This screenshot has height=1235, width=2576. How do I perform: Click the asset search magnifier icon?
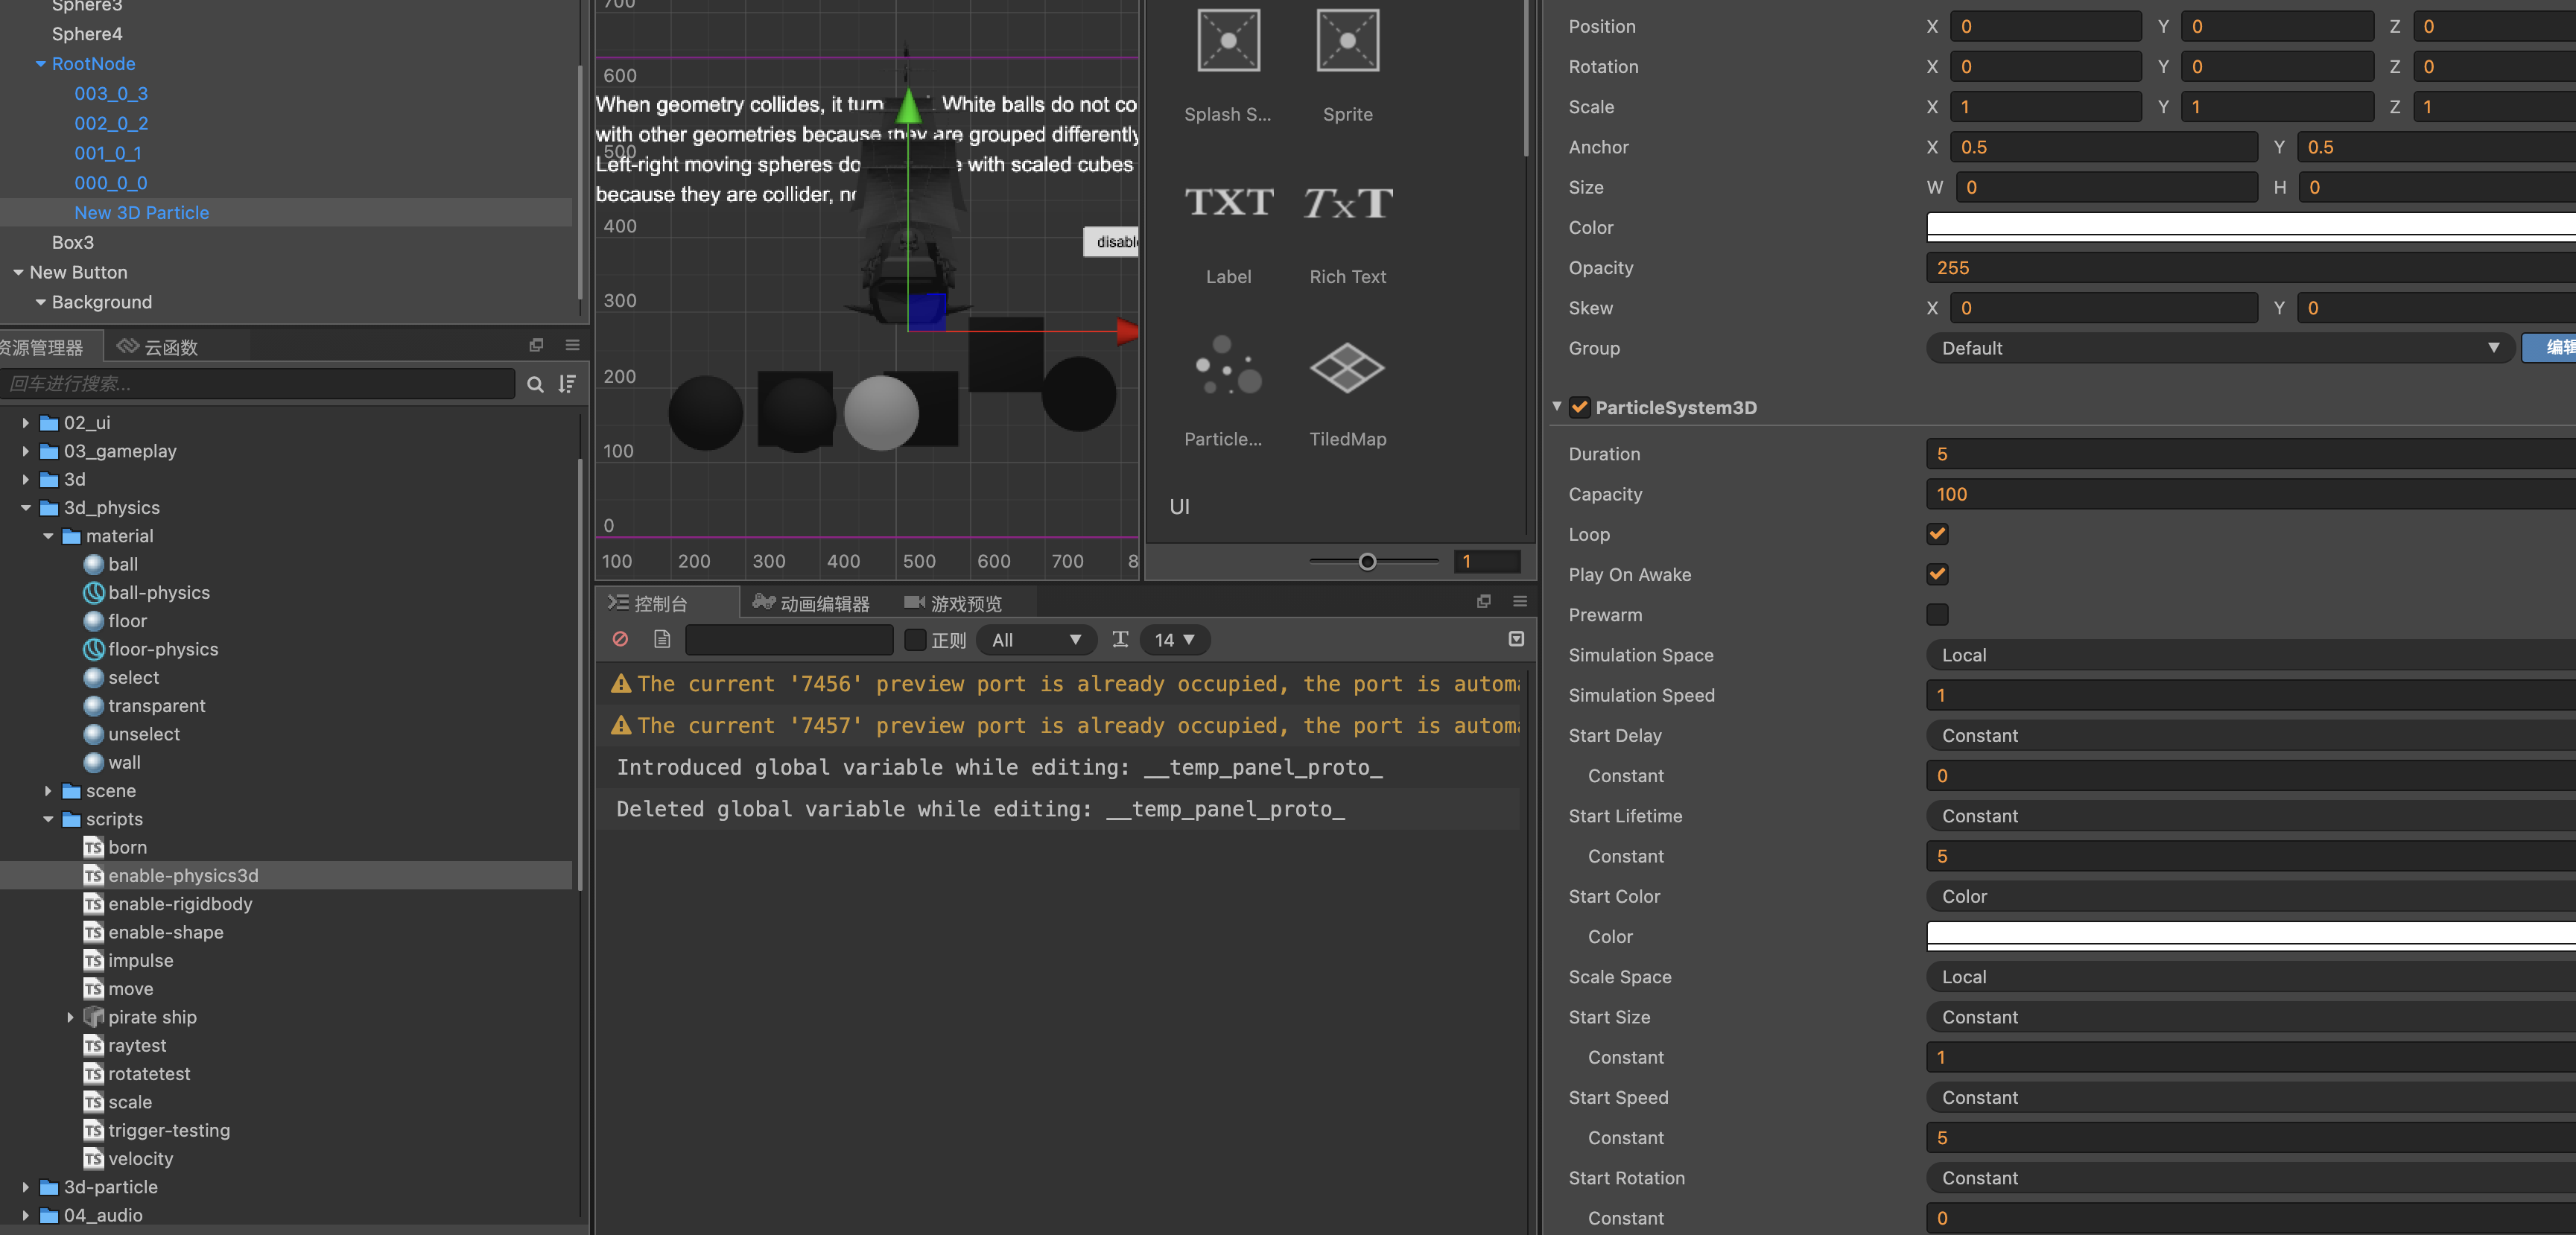point(535,384)
